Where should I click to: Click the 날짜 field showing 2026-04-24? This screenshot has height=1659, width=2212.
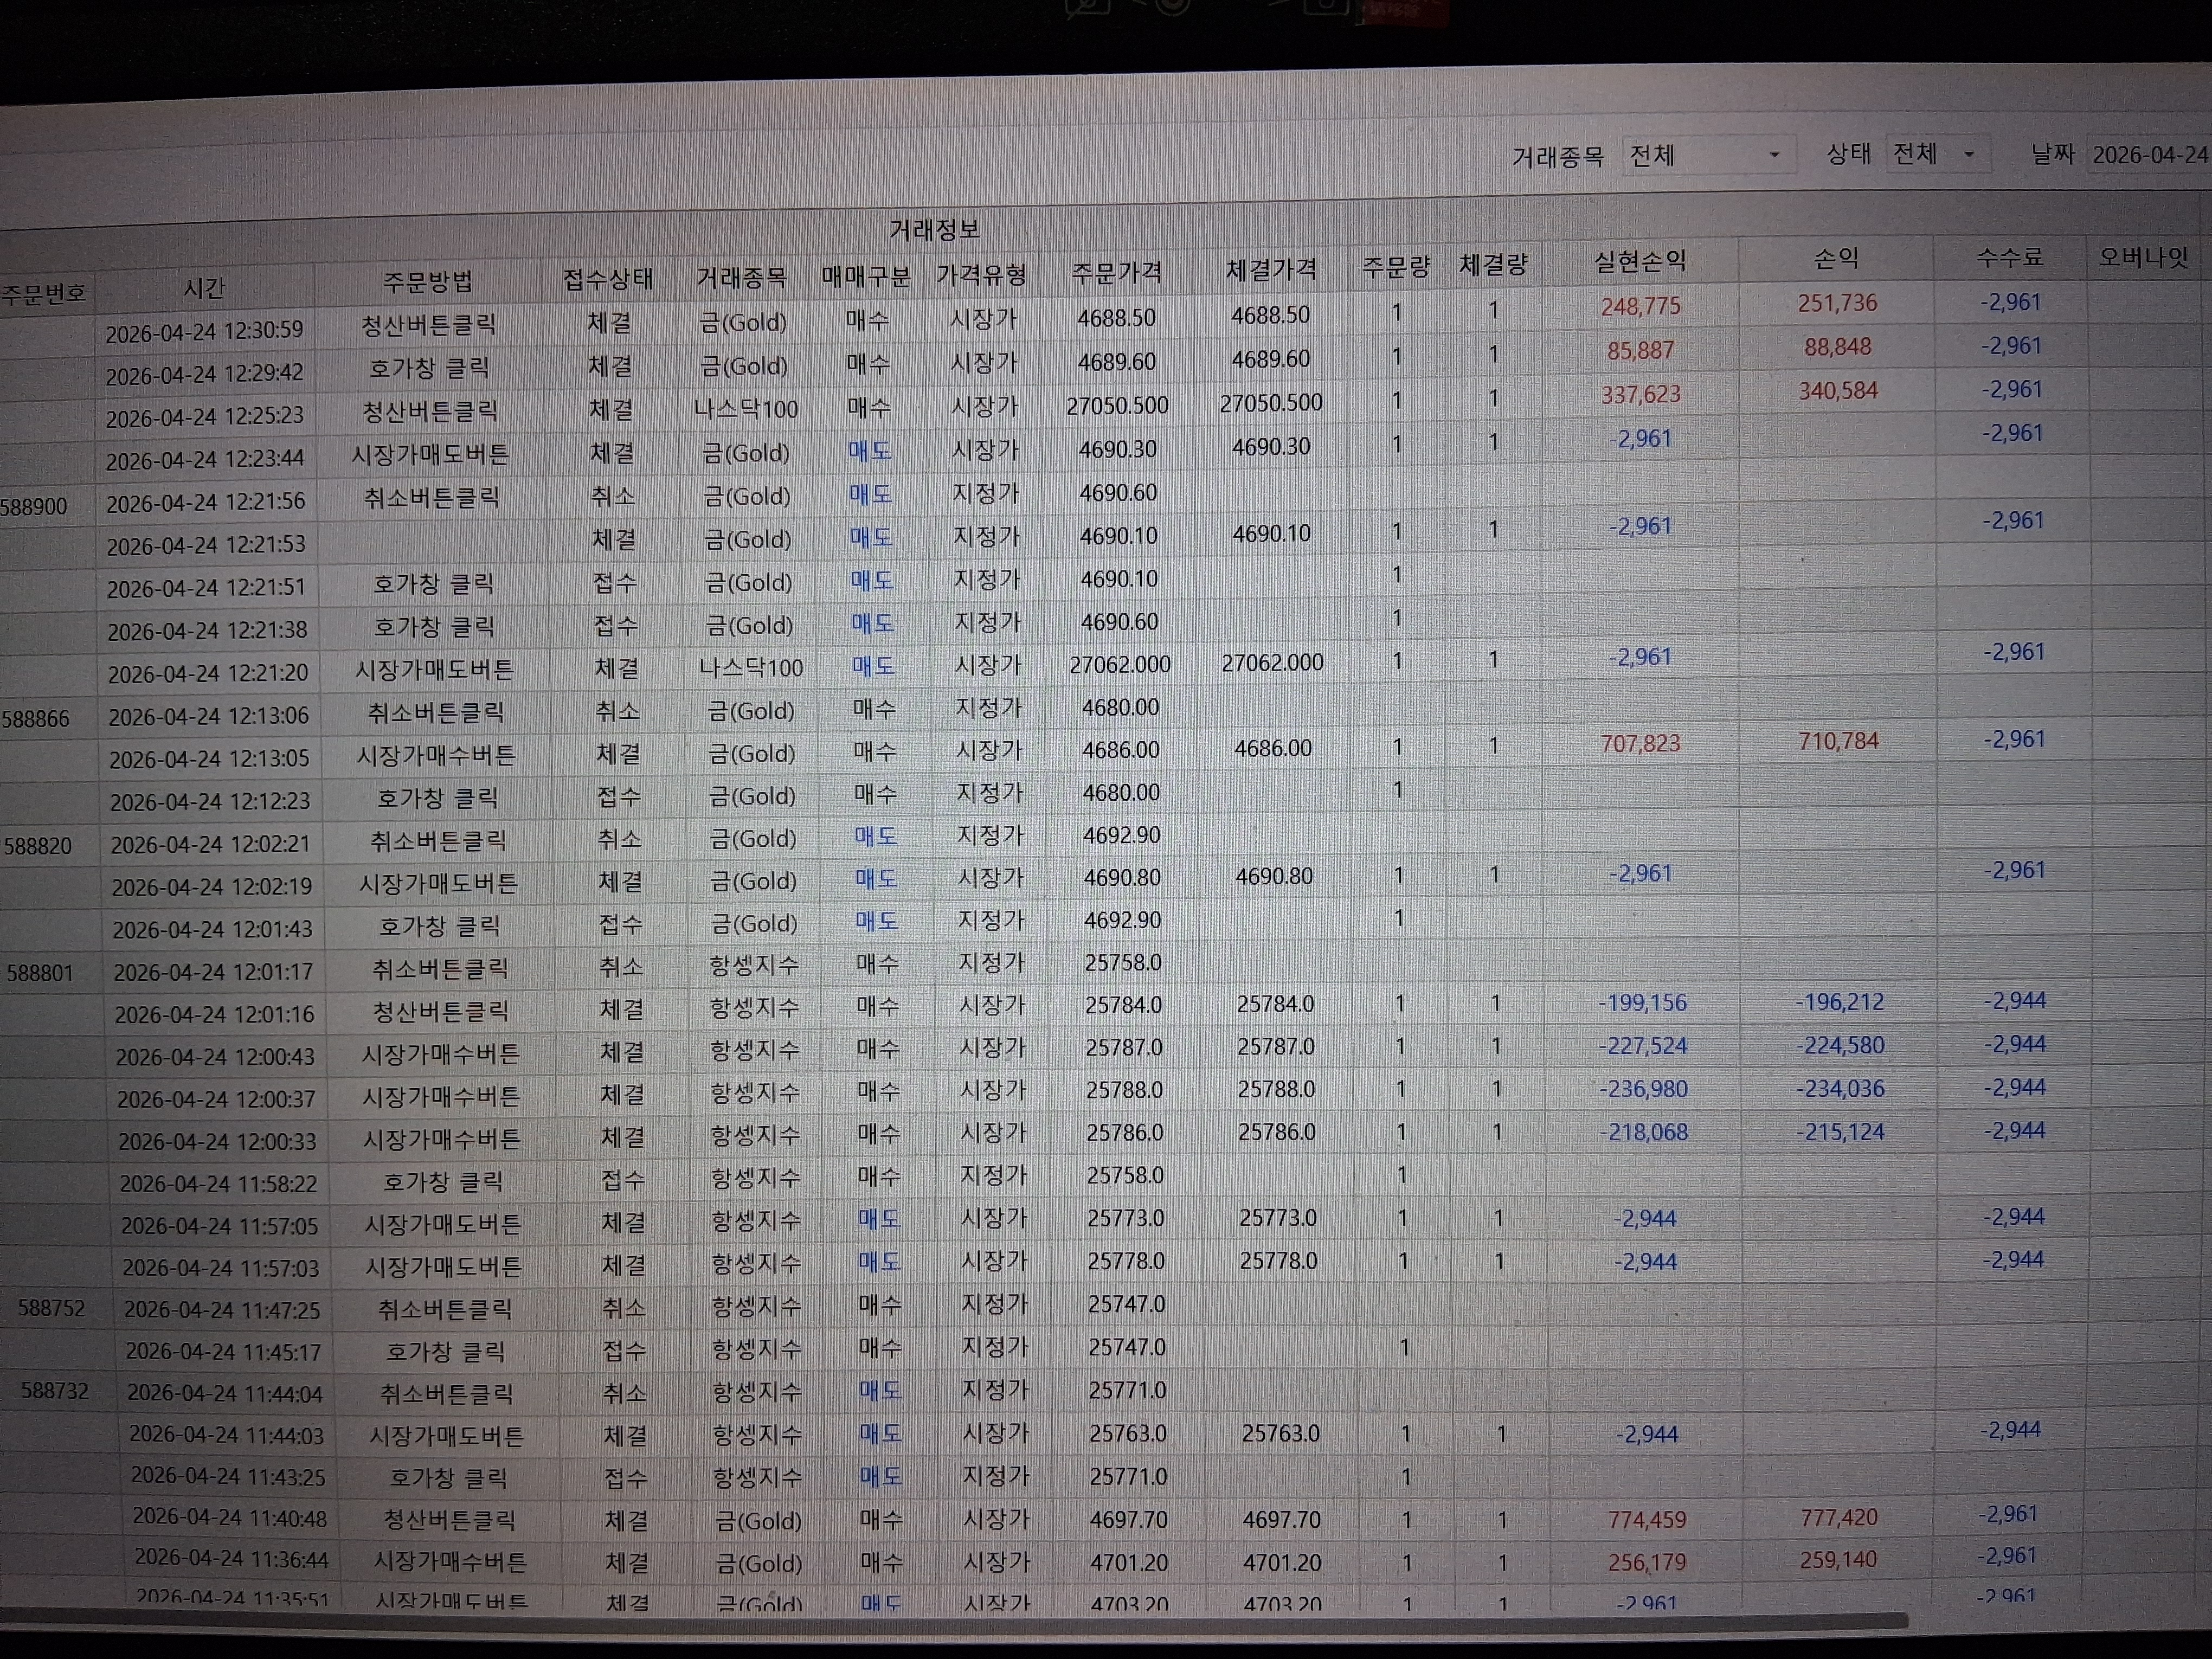tap(2150, 154)
